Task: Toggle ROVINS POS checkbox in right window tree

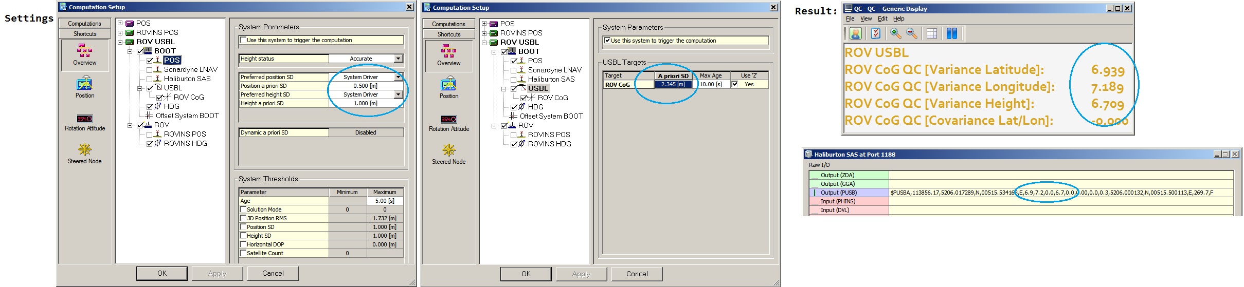Action: pos(514,135)
